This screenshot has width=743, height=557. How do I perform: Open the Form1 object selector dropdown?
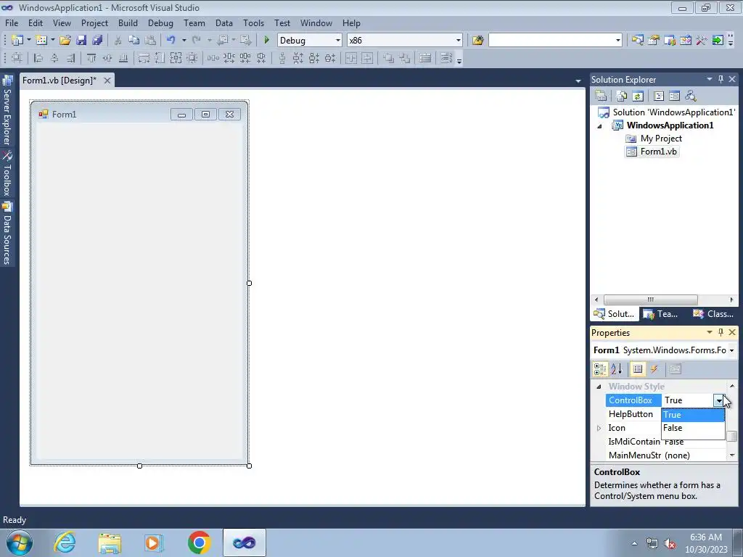click(x=731, y=350)
